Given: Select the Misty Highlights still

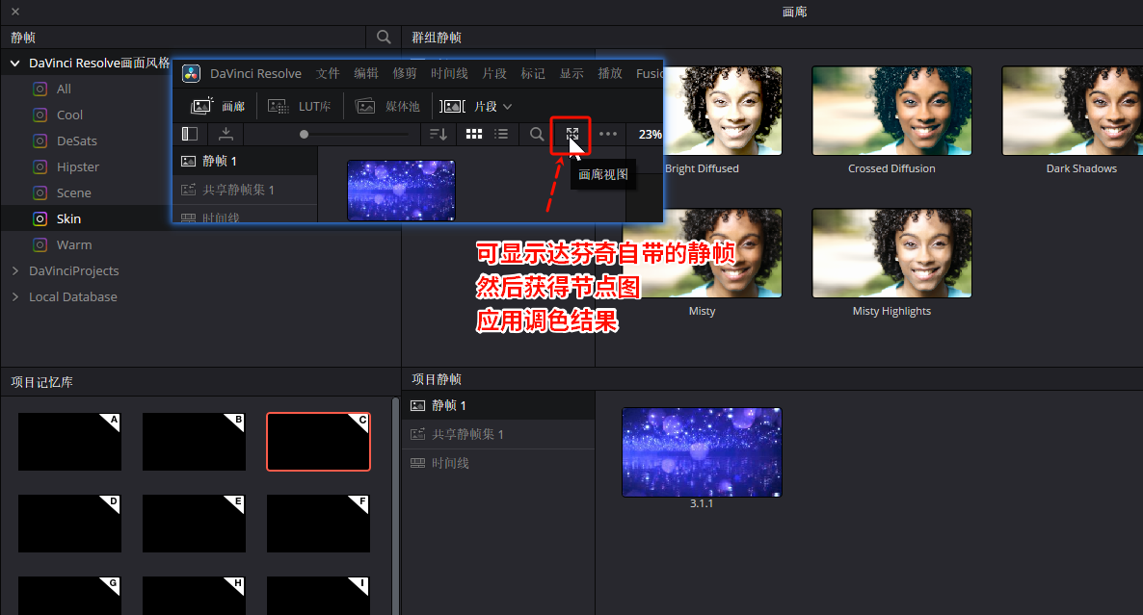Looking at the screenshot, I should tap(891, 253).
